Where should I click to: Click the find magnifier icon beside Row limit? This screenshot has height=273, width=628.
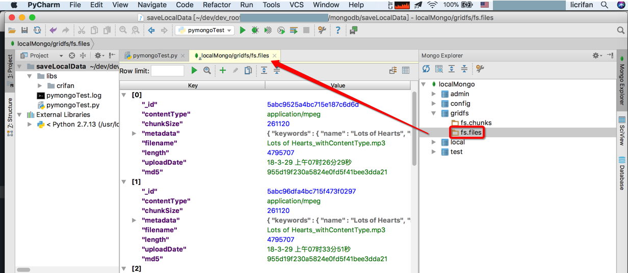click(x=207, y=71)
